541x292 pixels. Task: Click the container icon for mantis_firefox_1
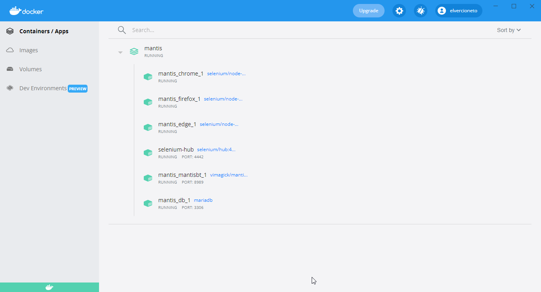148,102
